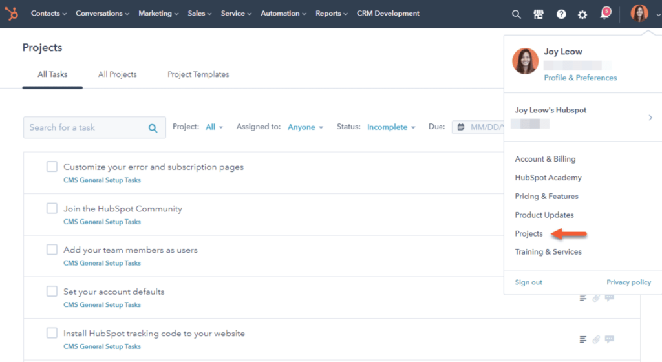Click the HubSpot sprocket logo
Viewport: 662px width, 362px height.
coord(12,14)
